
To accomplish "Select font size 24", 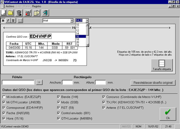I will 81,45.
